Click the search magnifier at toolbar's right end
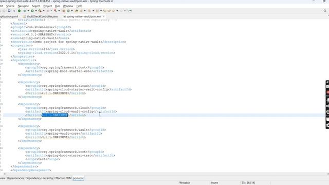Screen dimensions: 329x185 [325, 11]
